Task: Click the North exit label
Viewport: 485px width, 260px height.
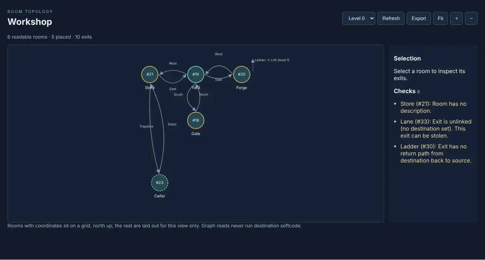Action: click(204, 95)
